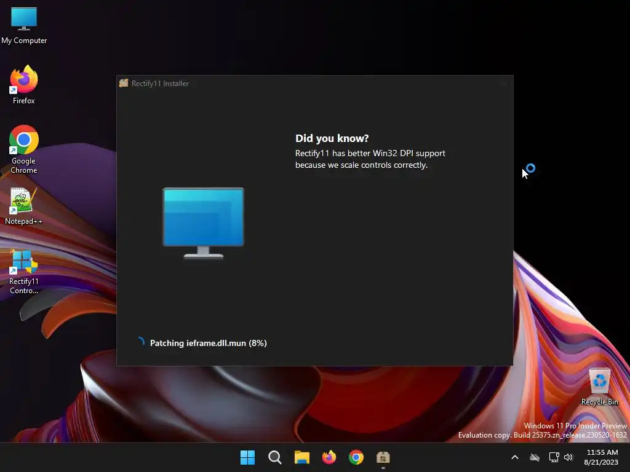Open File Explorer from the taskbar
The image size is (630, 472).
pyautogui.click(x=301, y=457)
